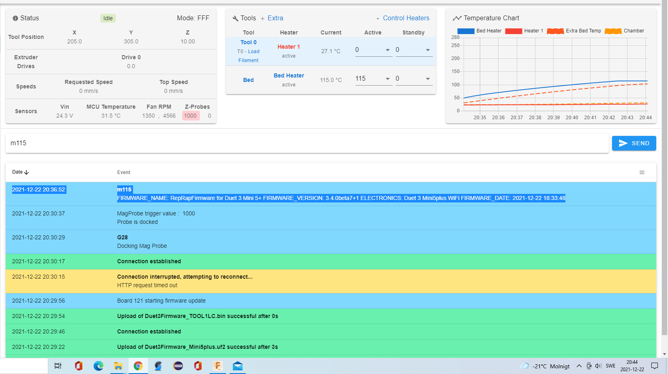The image size is (668, 374).
Task: Click the Connection interrupted warning entry
Action: [331, 281]
